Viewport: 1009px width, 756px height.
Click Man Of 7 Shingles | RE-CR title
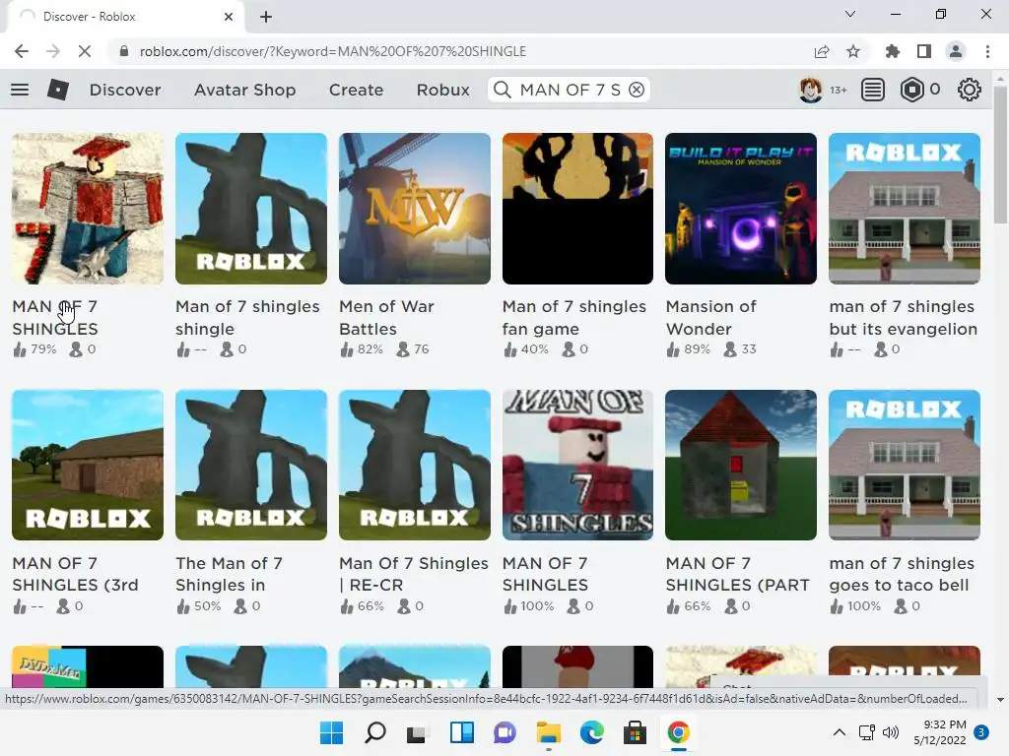414,574
